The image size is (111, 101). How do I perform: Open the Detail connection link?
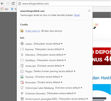point(77,15)
